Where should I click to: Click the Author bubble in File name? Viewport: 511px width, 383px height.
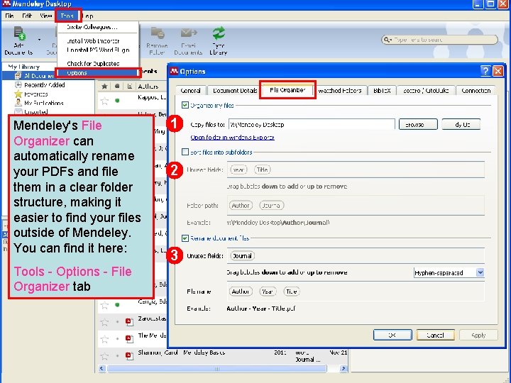pyautogui.click(x=240, y=292)
